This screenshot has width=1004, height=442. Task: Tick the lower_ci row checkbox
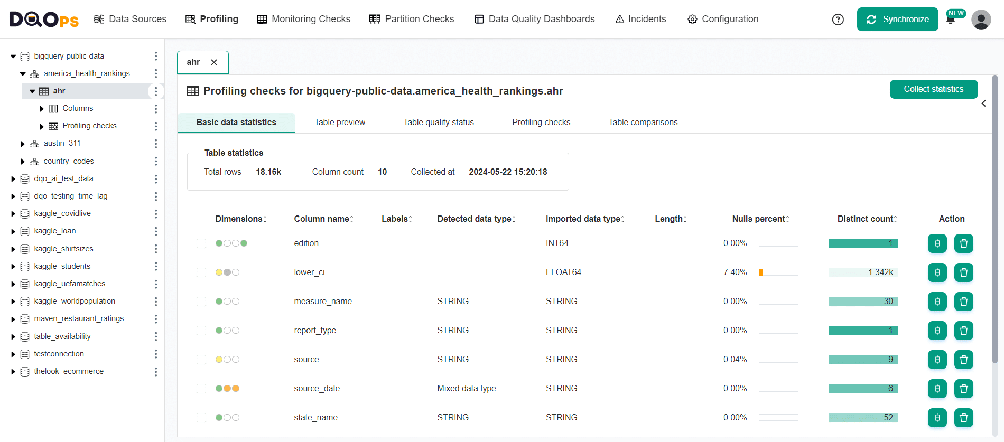coord(201,272)
